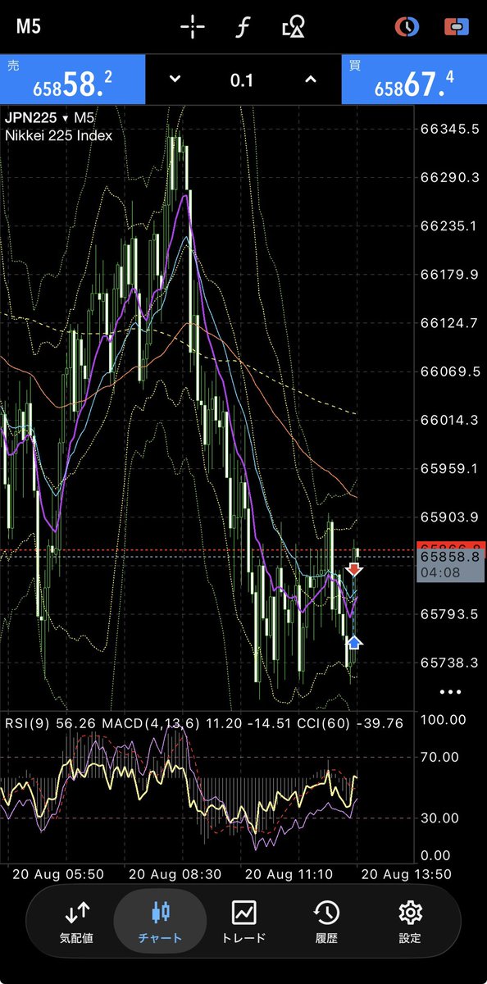Screen dimensions: 487x984
Task: Sell at 65858.2
Action: (x=72, y=80)
